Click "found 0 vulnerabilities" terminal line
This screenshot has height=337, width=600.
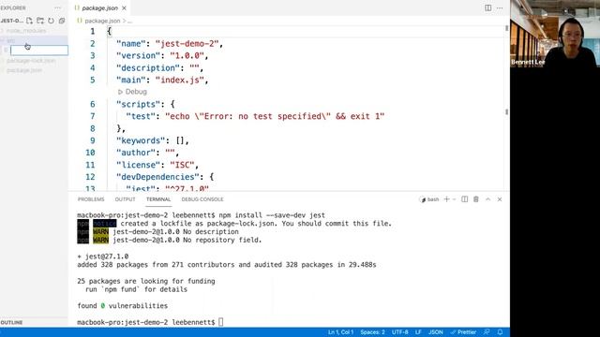click(x=123, y=306)
